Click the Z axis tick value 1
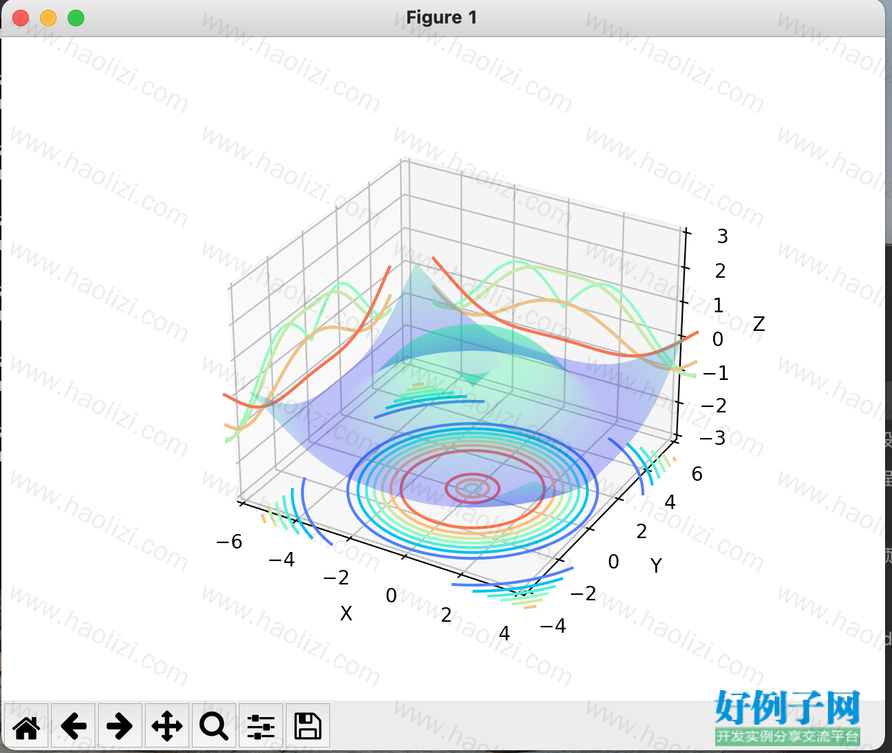Viewport: 892px width, 753px height. pos(719,305)
